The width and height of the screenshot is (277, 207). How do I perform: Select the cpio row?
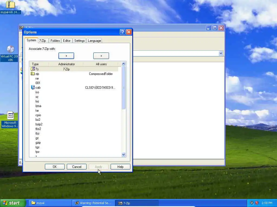[x=74, y=115]
